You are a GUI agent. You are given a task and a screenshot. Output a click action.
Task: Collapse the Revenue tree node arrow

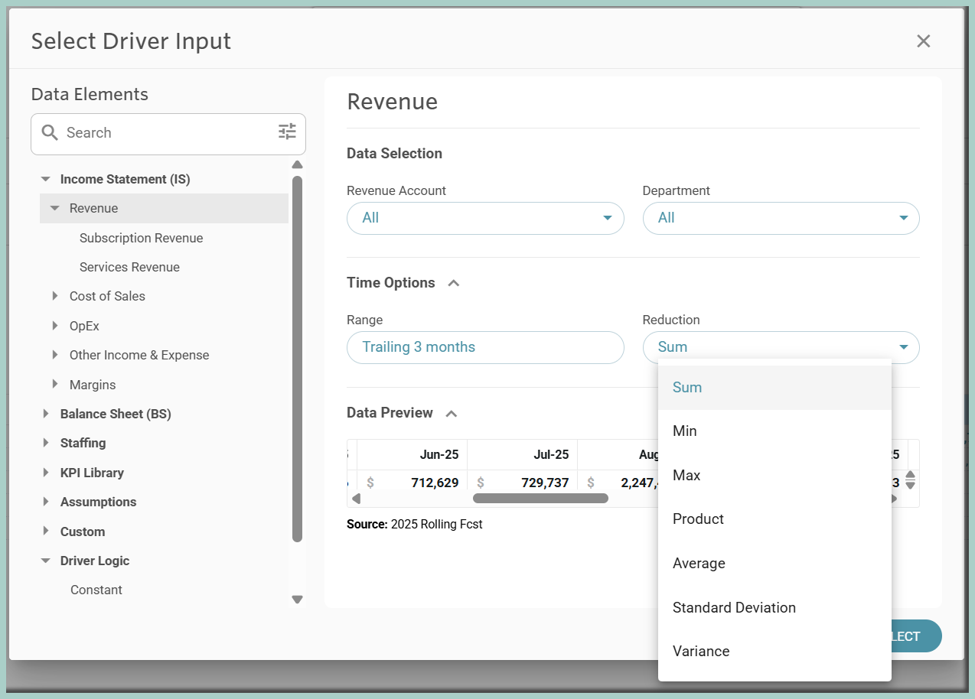pyautogui.click(x=54, y=208)
